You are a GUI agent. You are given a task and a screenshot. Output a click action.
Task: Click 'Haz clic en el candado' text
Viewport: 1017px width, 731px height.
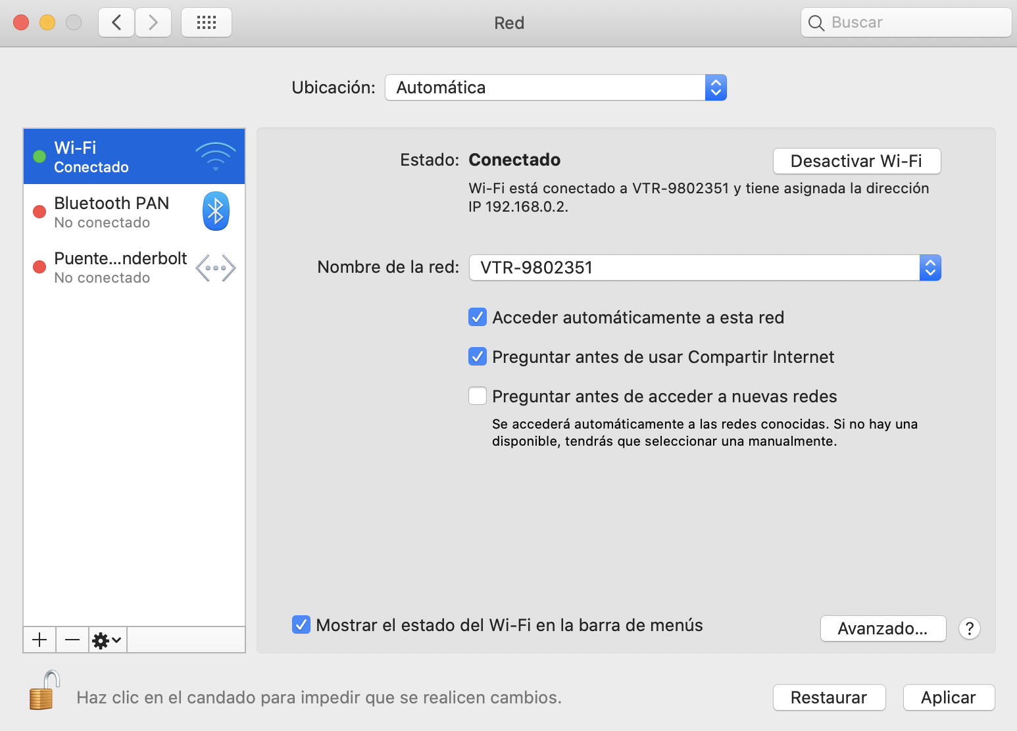point(319,697)
